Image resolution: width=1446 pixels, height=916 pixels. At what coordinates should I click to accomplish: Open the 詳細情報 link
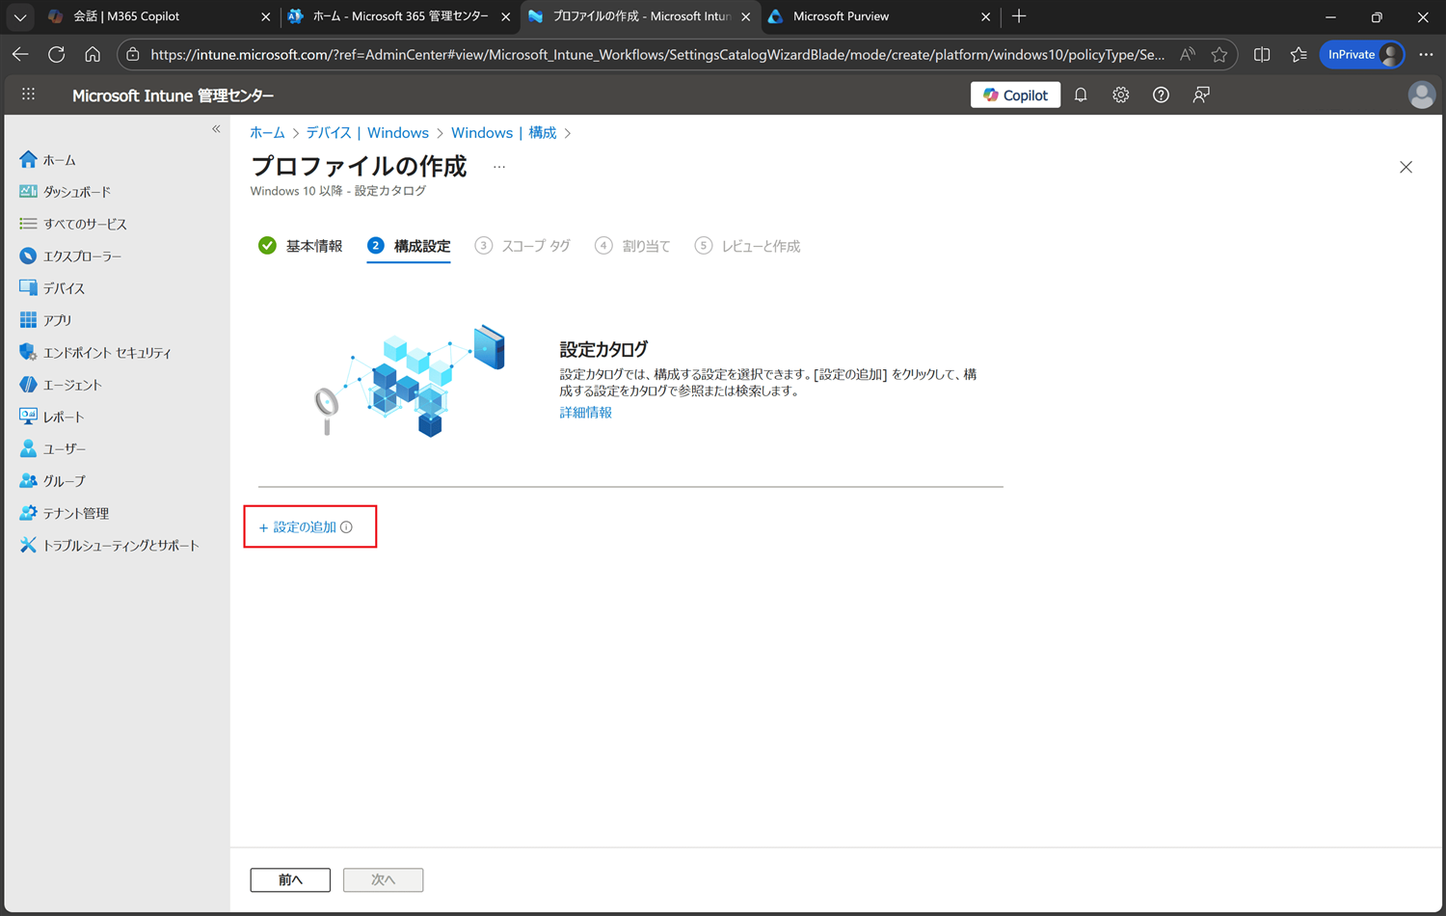[x=585, y=413]
